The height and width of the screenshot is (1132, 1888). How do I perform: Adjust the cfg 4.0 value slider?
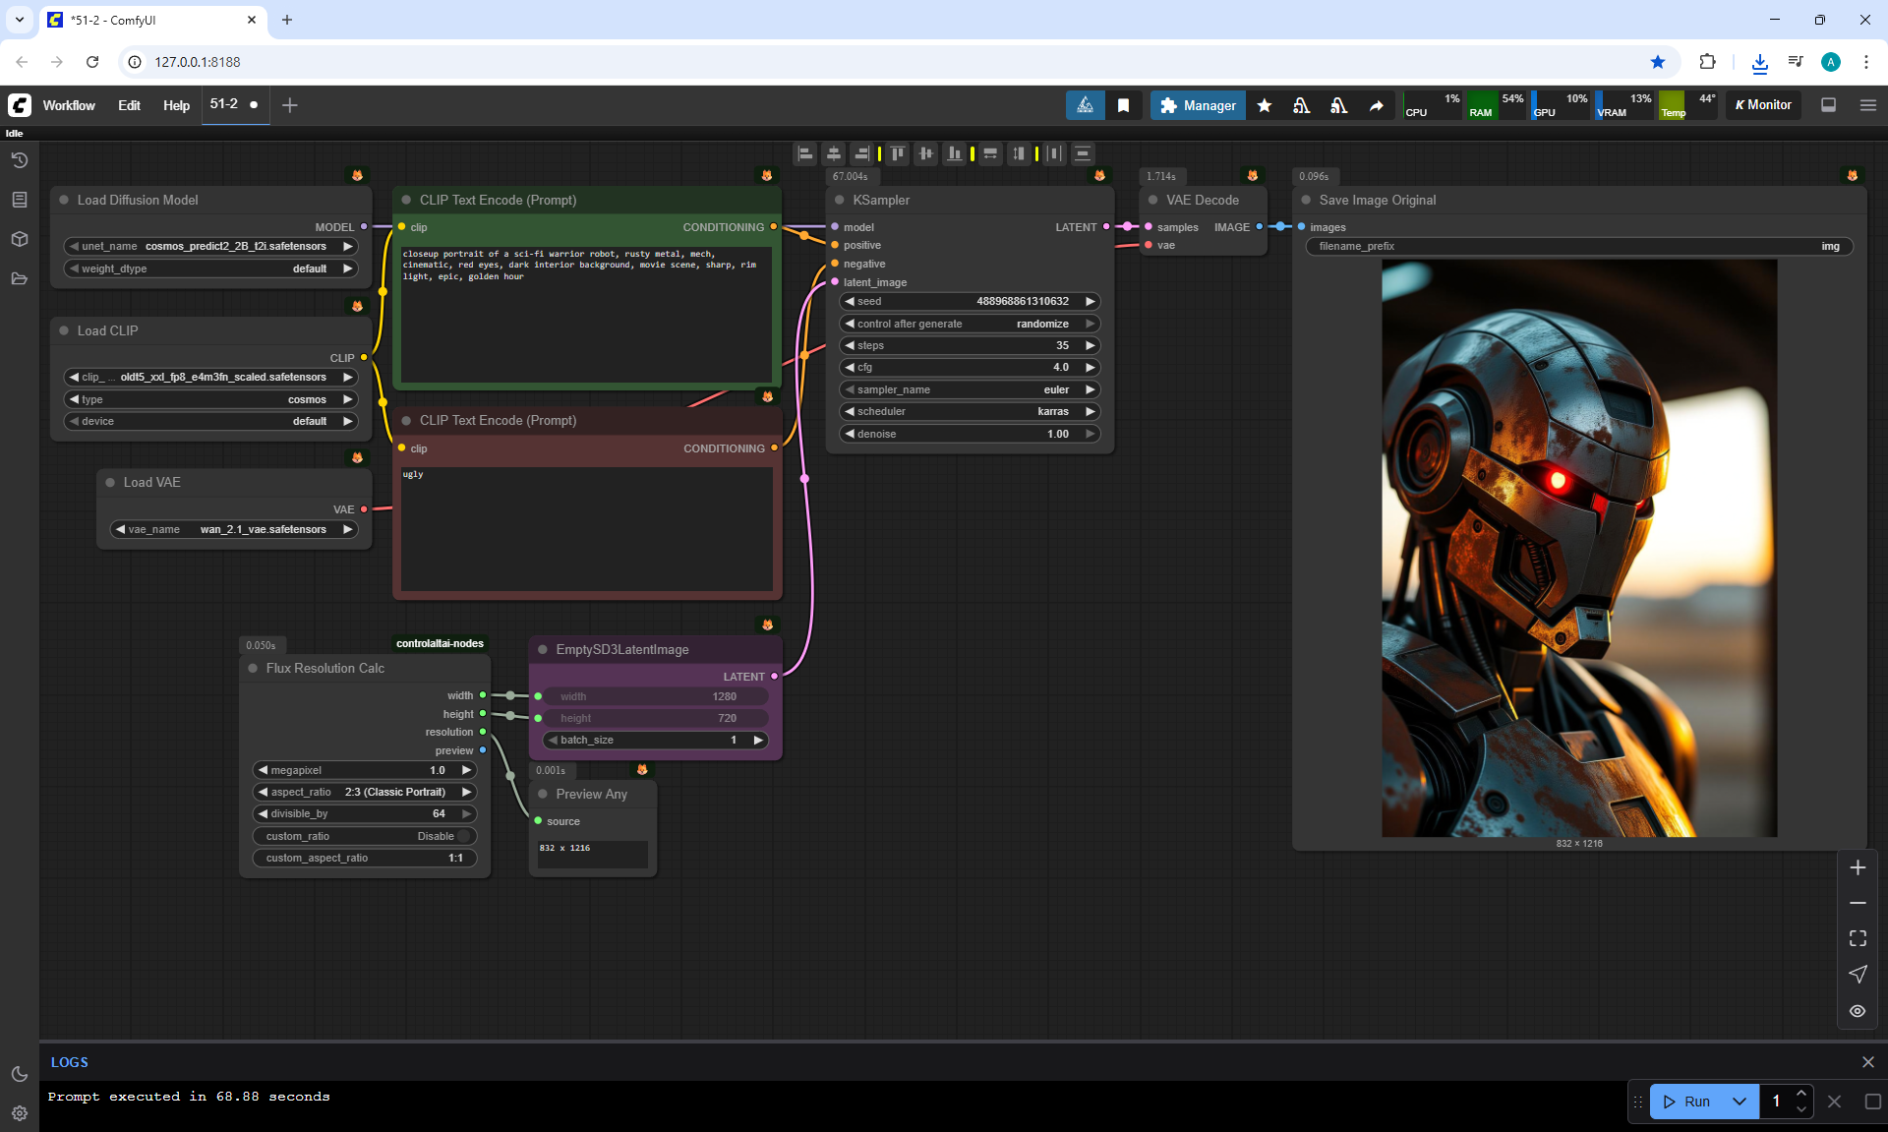[x=969, y=367]
